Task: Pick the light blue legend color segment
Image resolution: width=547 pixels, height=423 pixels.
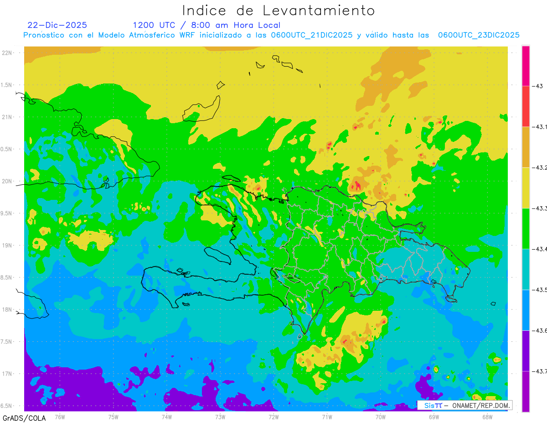Action: (526, 310)
